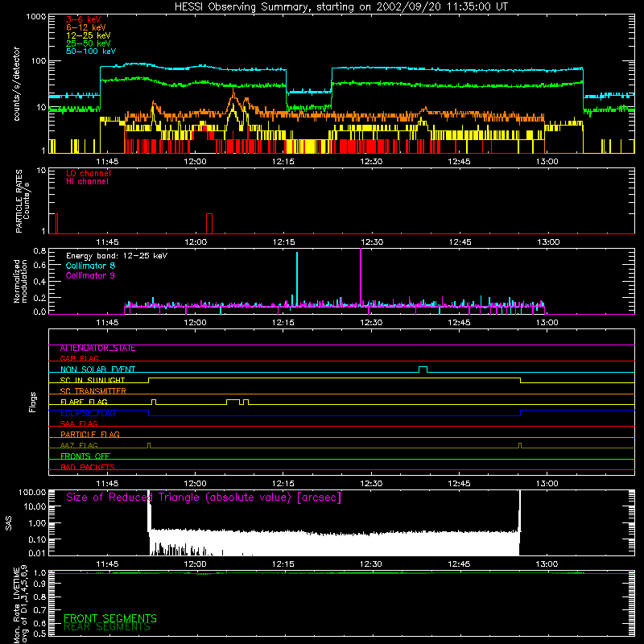Screen dimensions: 644x644
Task: Click the 100.00 tick on the SAS axis
Action: tap(32, 493)
